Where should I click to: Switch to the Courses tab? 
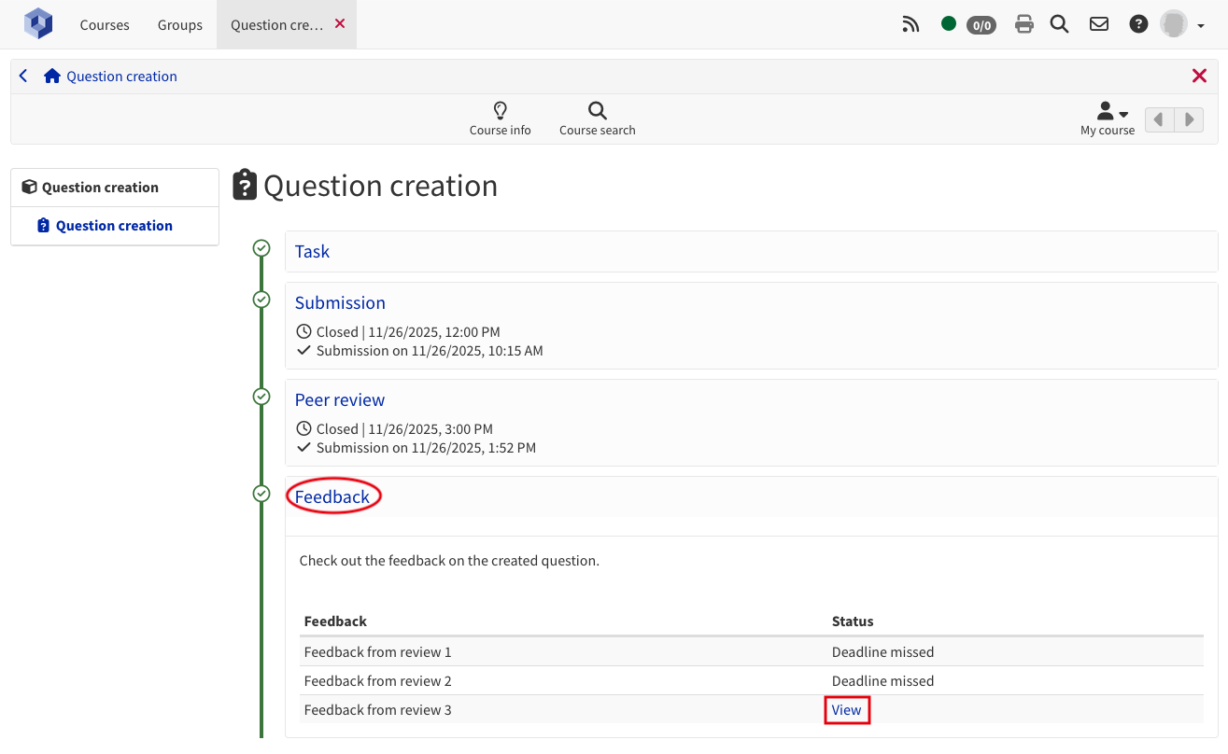click(x=105, y=24)
